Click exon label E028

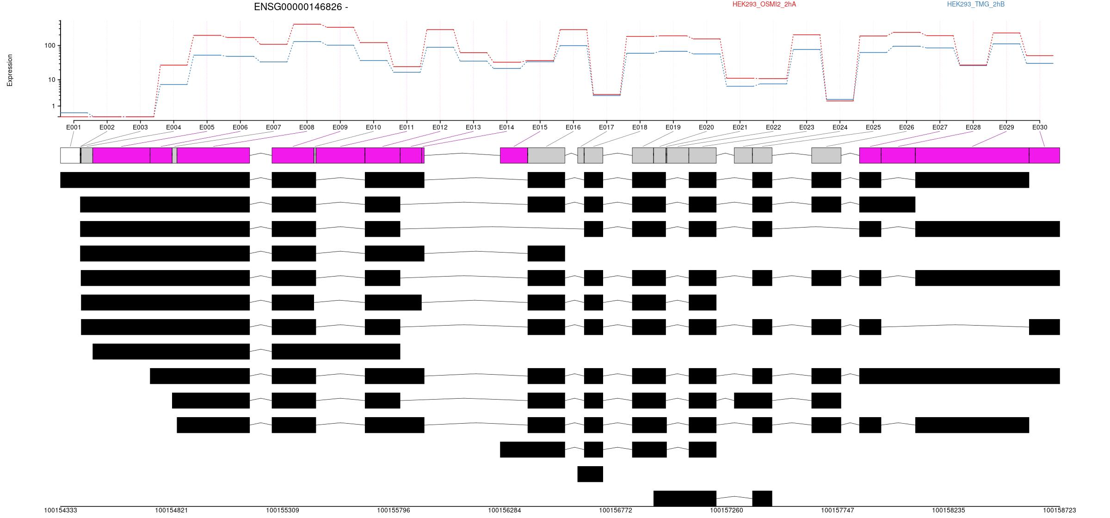[x=973, y=127]
